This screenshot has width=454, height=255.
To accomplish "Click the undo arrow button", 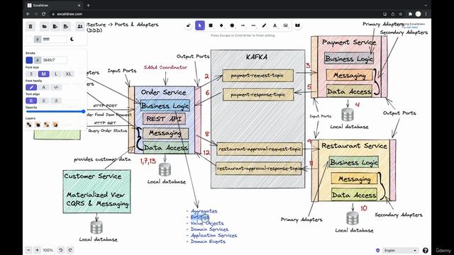I will [60, 250].
